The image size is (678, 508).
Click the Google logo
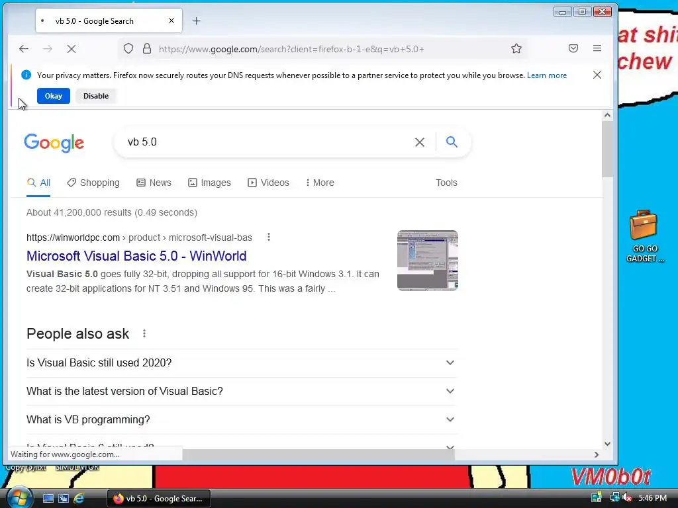tap(54, 143)
